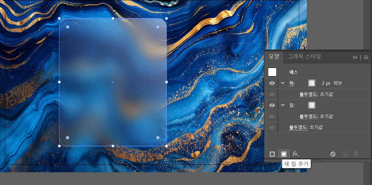This screenshot has width=372, height=185.
Task: Toggle visibility eye of the 획 stroke row
Action: (x=272, y=83)
